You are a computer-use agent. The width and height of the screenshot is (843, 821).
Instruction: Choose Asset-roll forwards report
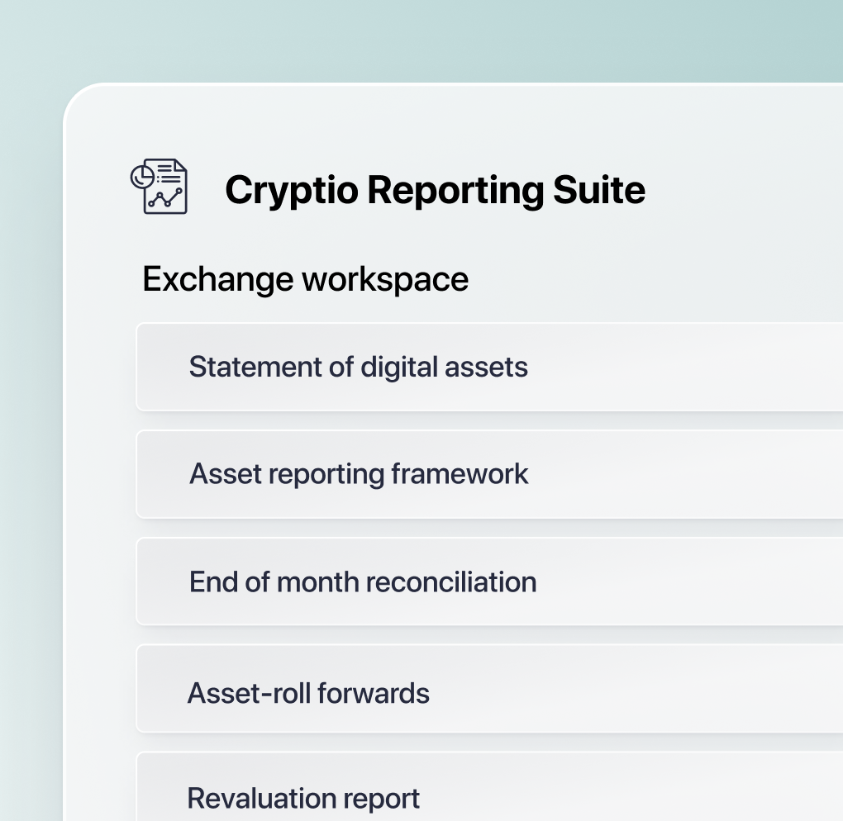[489, 688]
